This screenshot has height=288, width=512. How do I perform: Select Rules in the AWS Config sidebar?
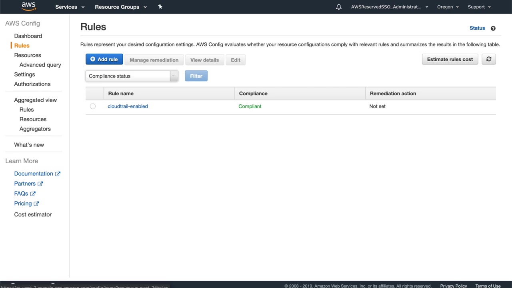(22, 46)
